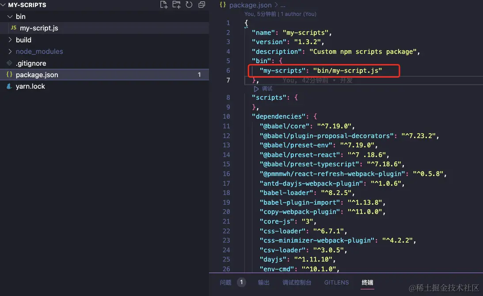Click the "core-js" dependency name
Image resolution: width=483 pixels, height=296 pixels.
(277, 221)
